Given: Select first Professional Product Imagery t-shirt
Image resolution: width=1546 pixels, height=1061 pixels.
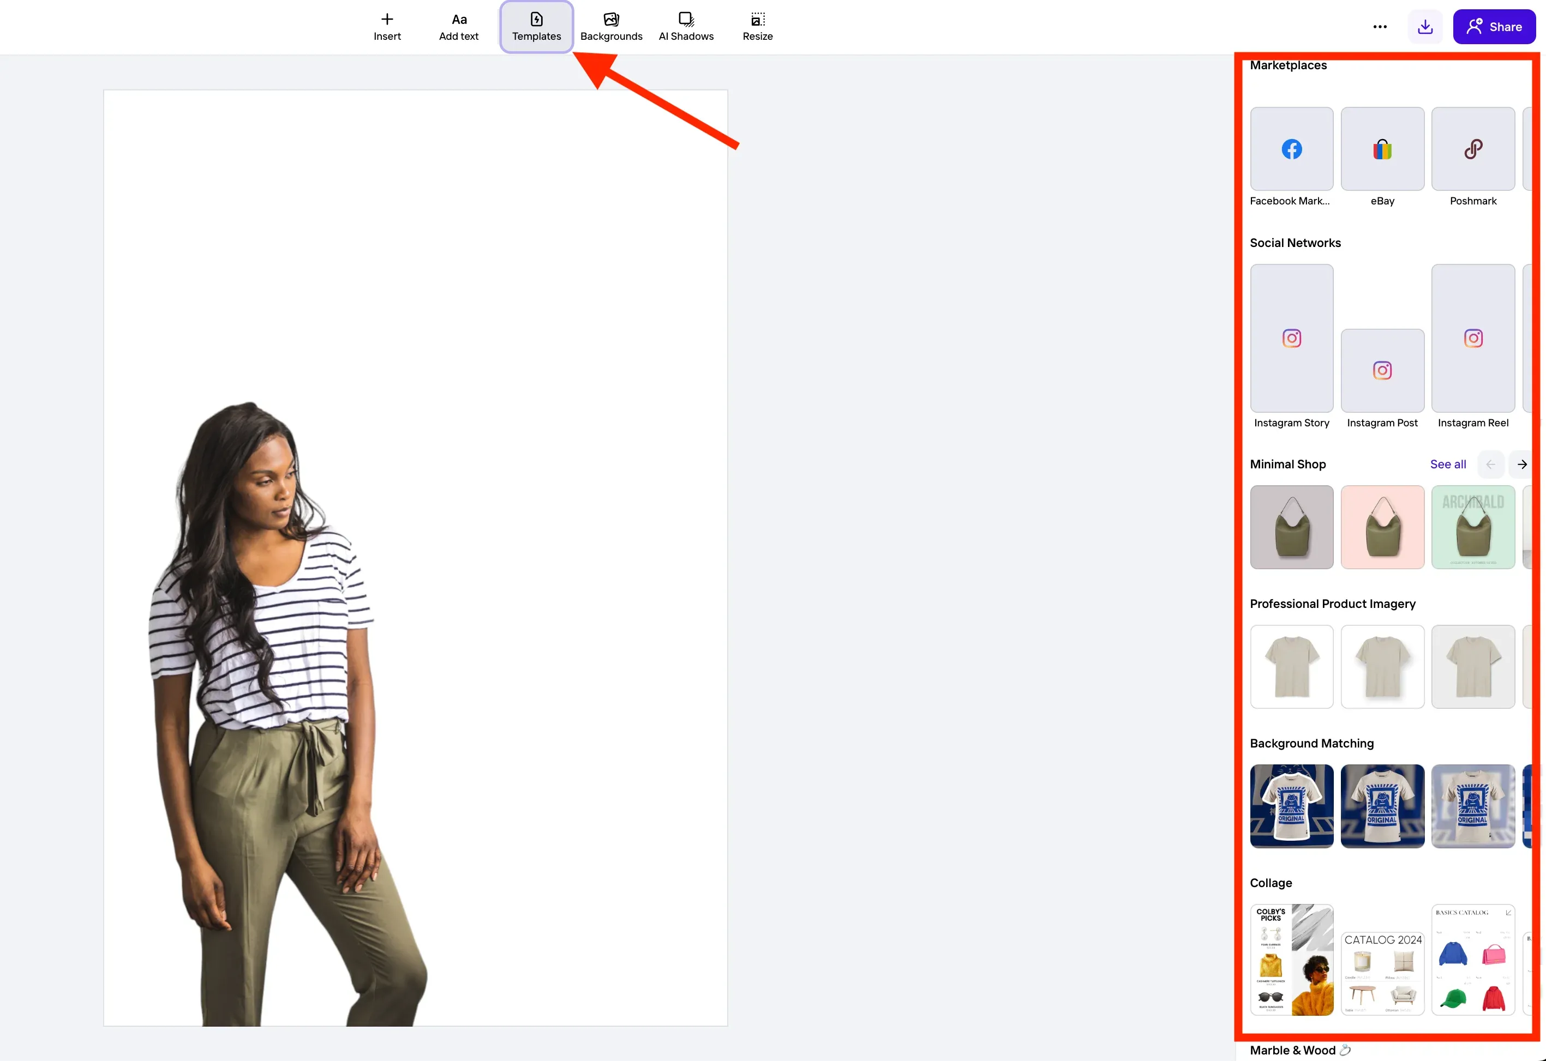Looking at the screenshot, I should [1291, 667].
